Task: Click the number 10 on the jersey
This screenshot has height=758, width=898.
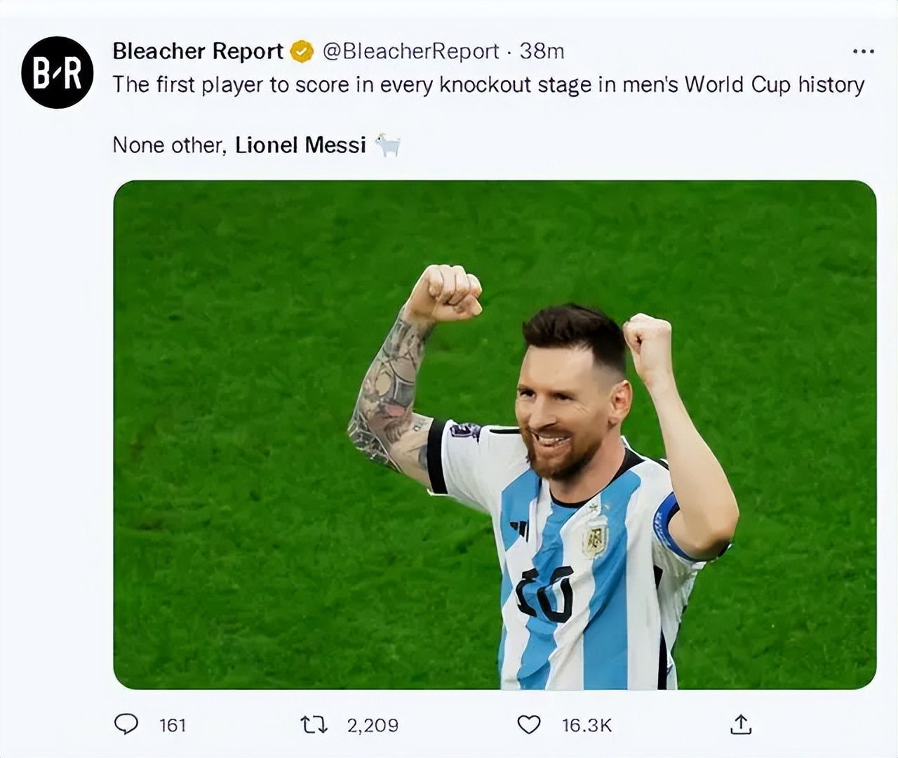Action: [546, 594]
